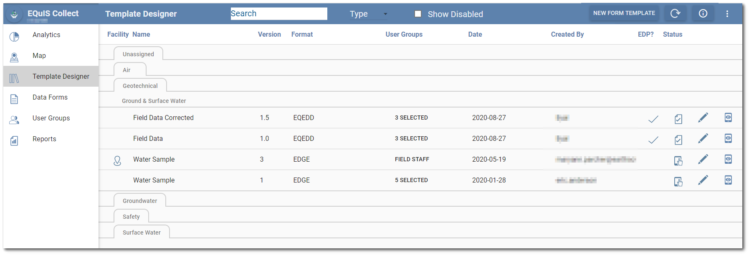Toggle EDP checkmark for Field Data row
Viewport: 749px width, 255px height.
click(653, 140)
